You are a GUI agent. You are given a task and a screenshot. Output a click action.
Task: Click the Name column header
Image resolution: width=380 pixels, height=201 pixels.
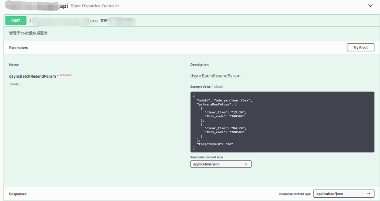(14, 65)
